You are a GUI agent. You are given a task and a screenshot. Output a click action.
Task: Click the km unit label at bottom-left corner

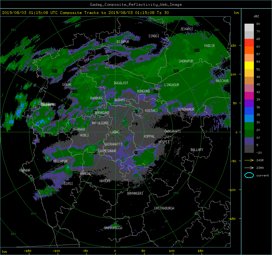coord(4,252)
